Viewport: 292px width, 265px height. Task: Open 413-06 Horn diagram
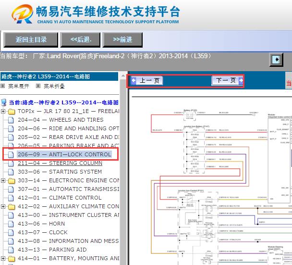click(x=41, y=224)
